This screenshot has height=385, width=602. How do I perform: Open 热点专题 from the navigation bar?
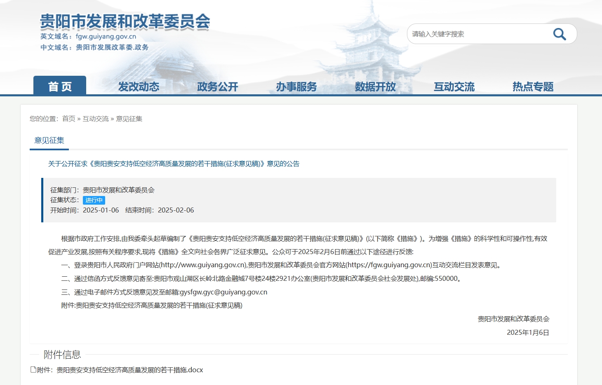(533, 86)
